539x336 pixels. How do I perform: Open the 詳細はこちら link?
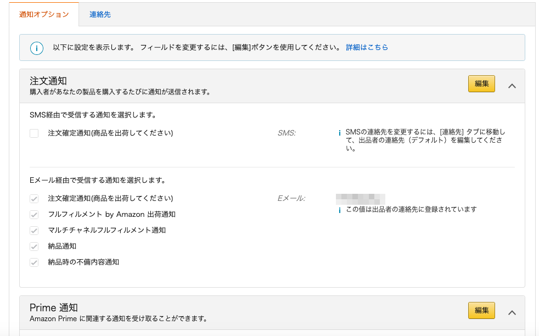[367, 47]
